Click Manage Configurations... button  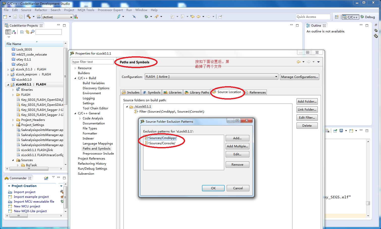click(299, 77)
